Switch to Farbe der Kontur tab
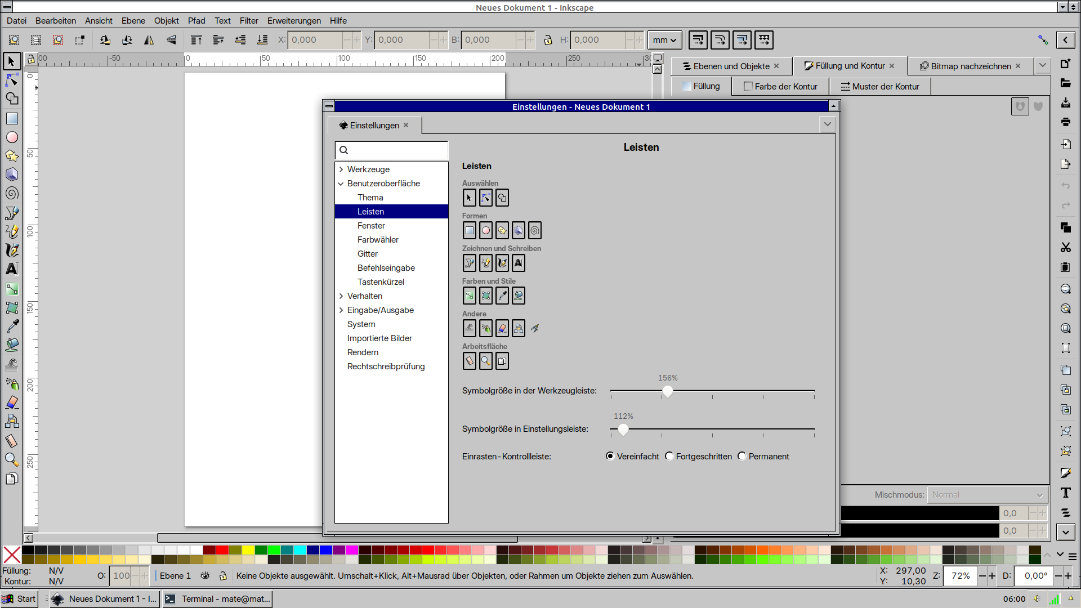This screenshot has height=608, width=1081. point(780,86)
